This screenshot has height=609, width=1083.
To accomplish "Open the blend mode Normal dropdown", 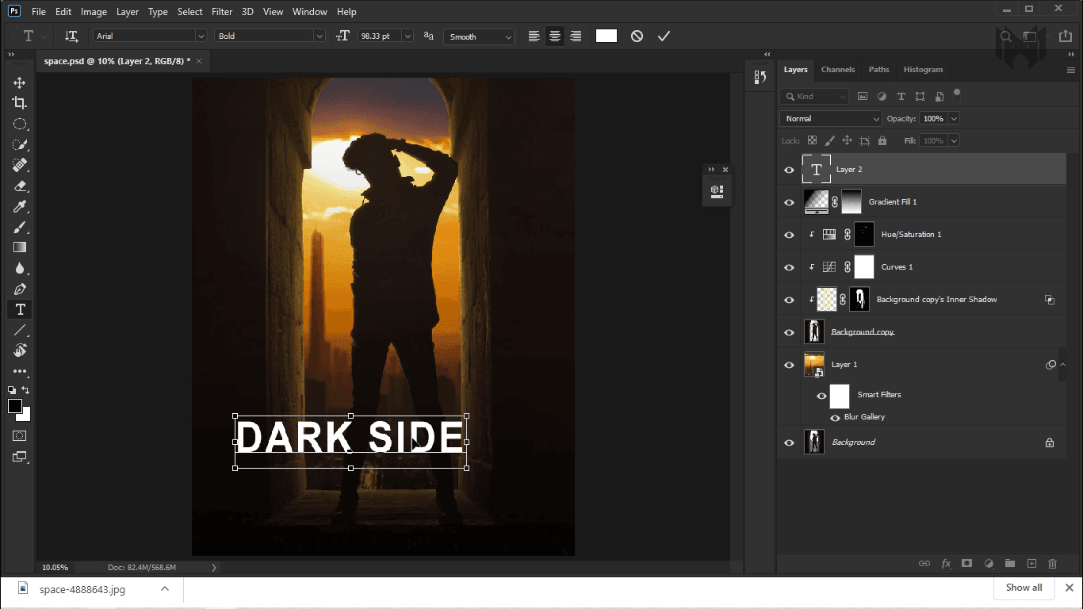I will coord(830,118).
